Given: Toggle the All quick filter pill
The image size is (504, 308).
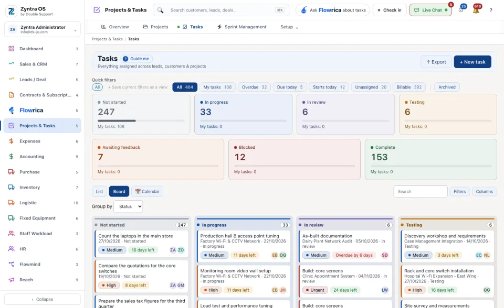Looking at the screenshot, I should tap(98, 87).
